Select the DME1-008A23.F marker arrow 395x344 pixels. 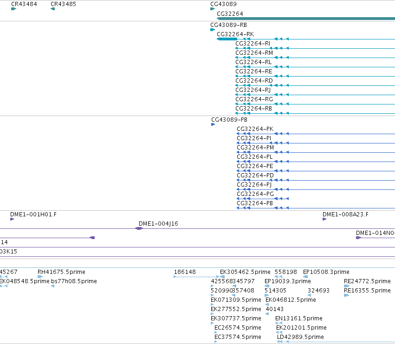coord(324,219)
